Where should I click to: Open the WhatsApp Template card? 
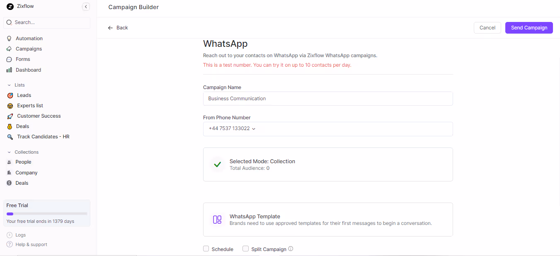328,220
